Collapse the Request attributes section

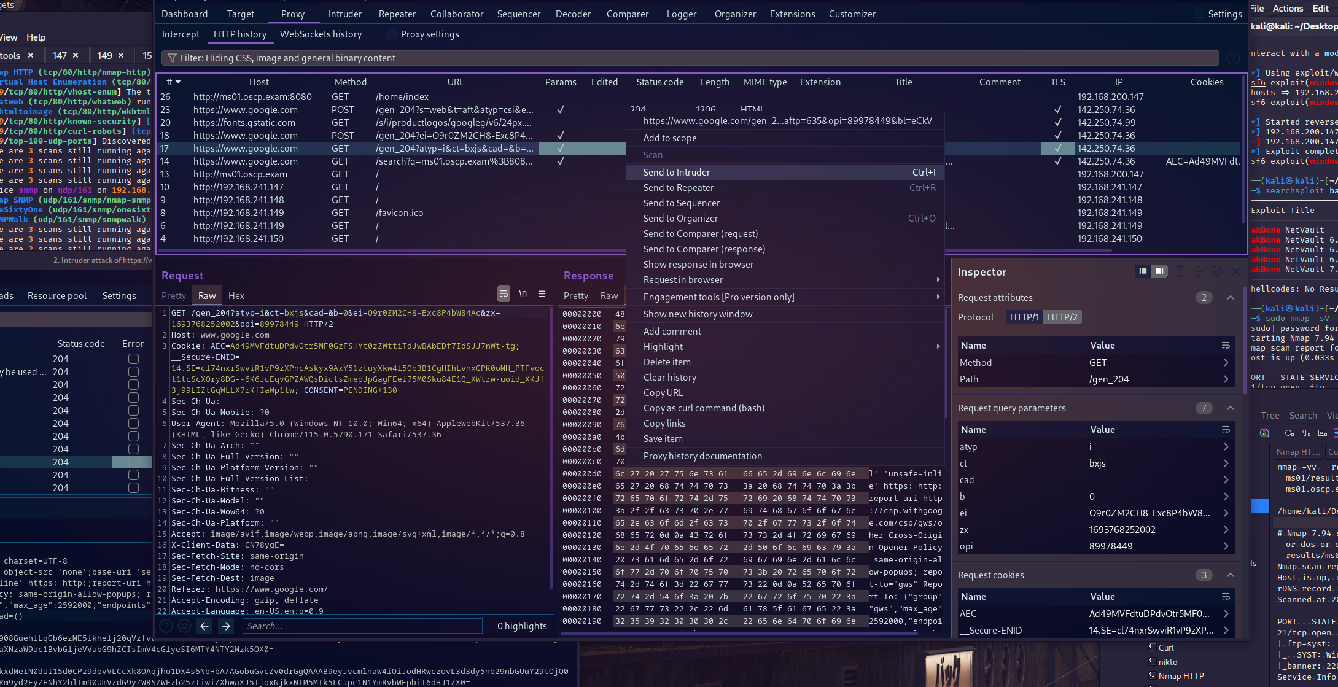1230,297
